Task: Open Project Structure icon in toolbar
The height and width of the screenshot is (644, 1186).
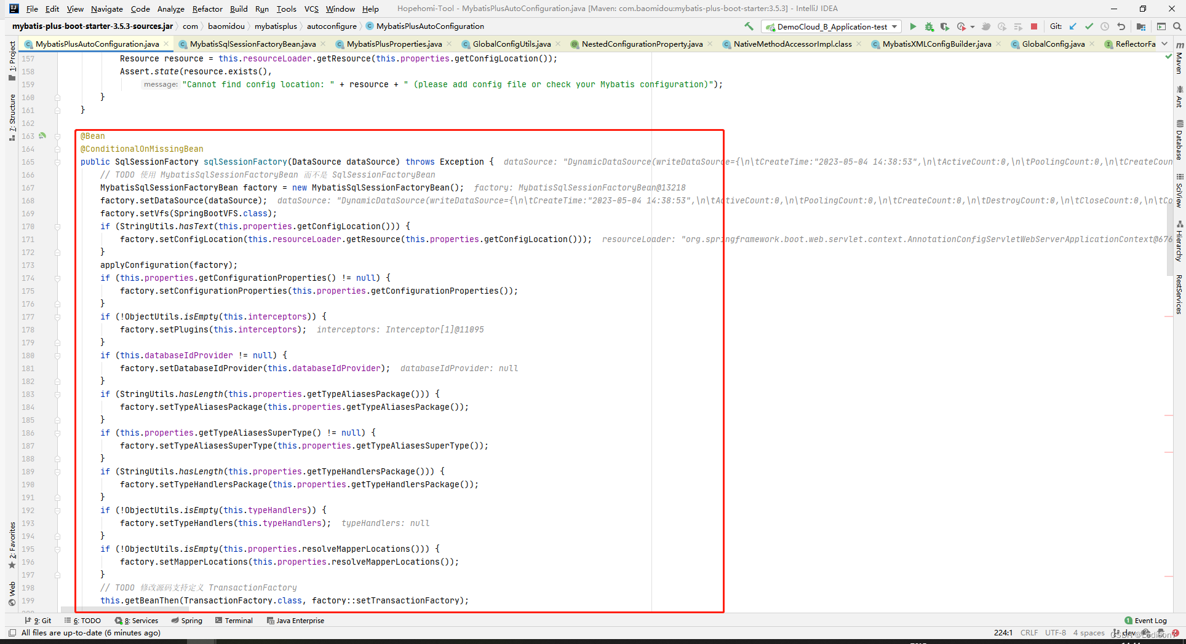Action: point(1141,26)
